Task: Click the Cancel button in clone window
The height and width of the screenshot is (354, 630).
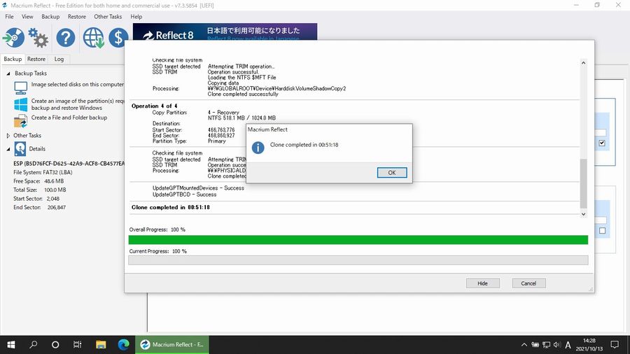Action: pos(528,283)
